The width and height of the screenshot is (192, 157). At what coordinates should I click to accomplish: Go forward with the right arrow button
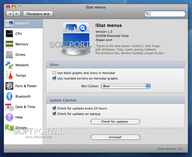click(17, 14)
